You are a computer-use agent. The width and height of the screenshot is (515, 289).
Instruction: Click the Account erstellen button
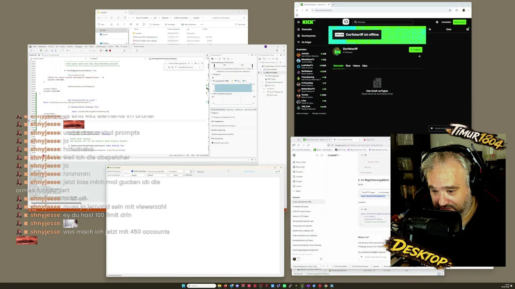coord(114,175)
